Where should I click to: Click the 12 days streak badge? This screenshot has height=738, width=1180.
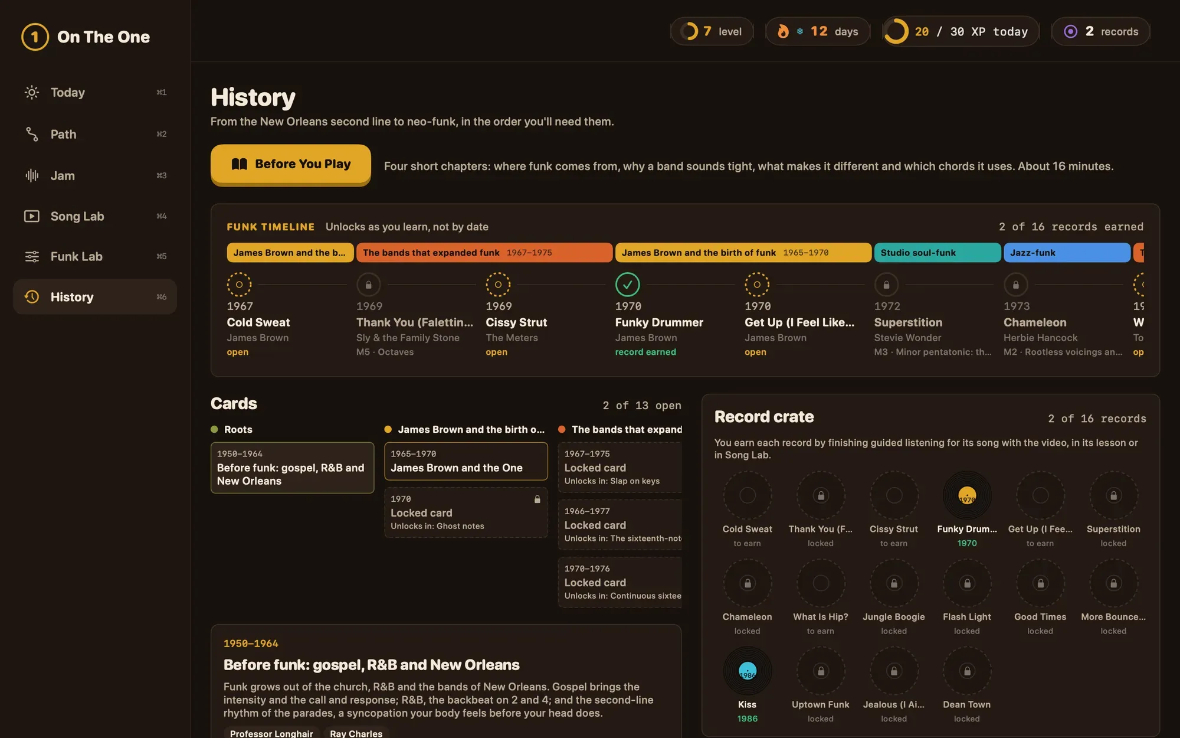coord(818,31)
